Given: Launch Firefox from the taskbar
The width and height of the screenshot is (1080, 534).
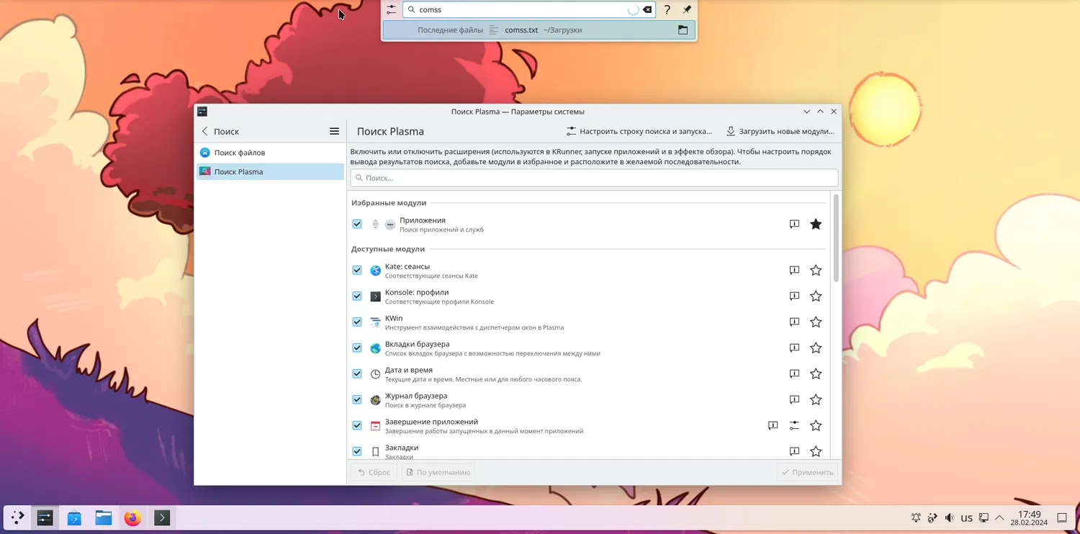Looking at the screenshot, I should (132, 517).
